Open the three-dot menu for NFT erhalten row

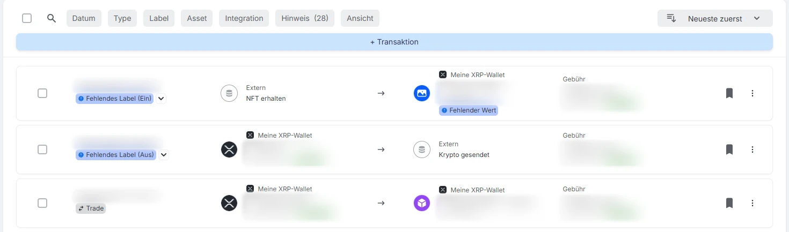pyautogui.click(x=753, y=93)
